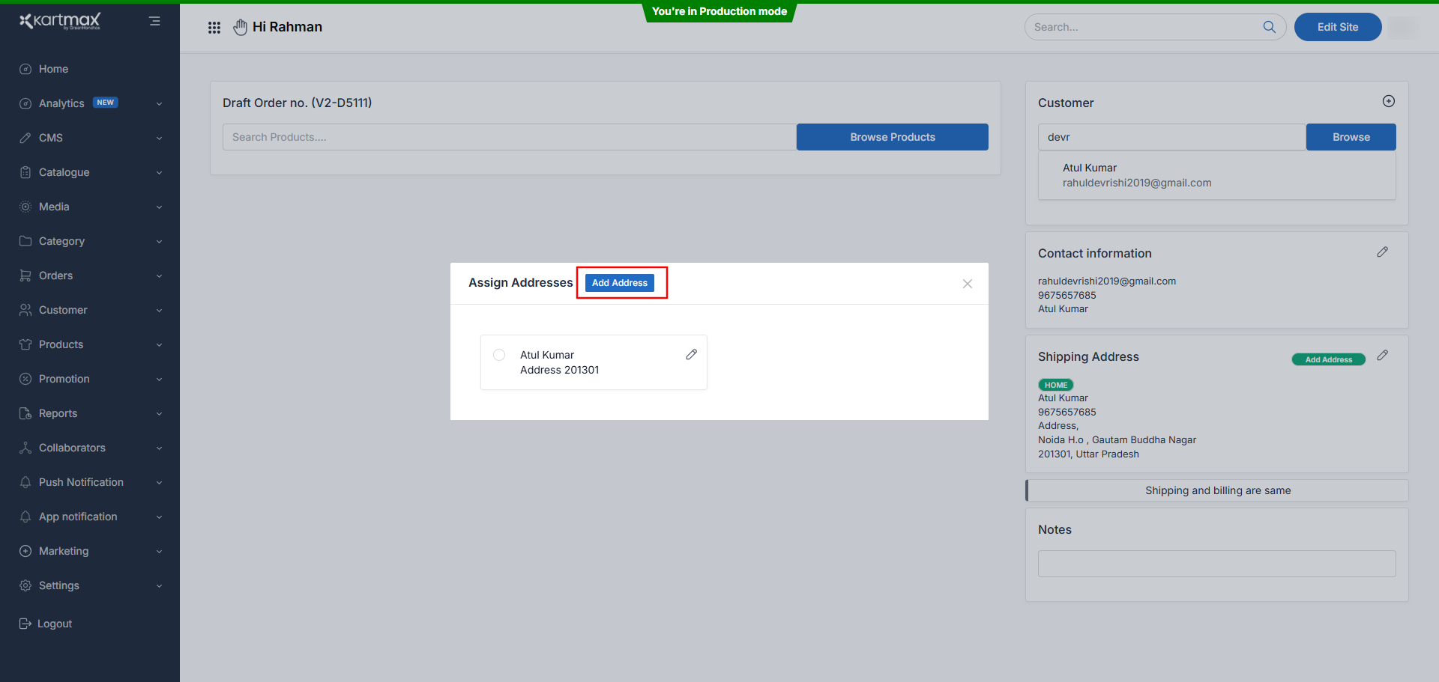
Task: Click the plus icon in the Customer panel
Action: (1388, 101)
